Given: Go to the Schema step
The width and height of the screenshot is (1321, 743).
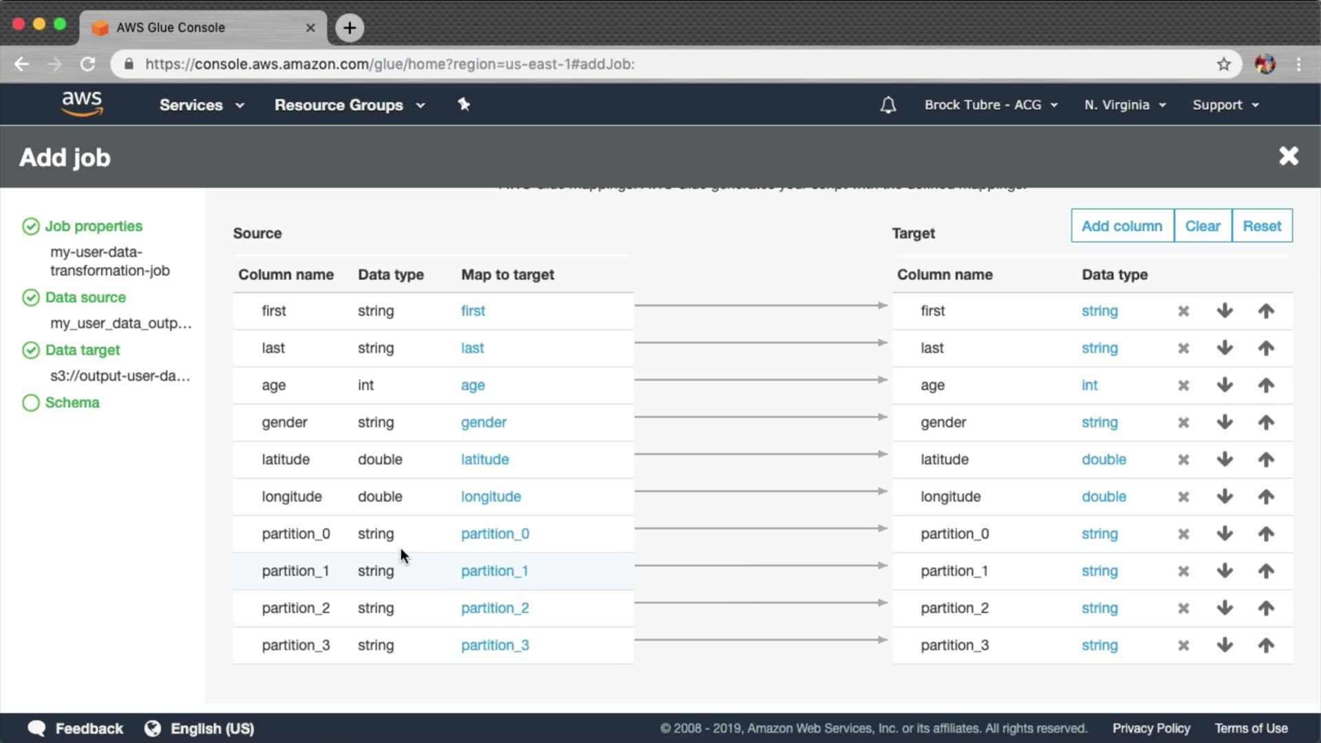Looking at the screenshot, I should click(72, 402).
